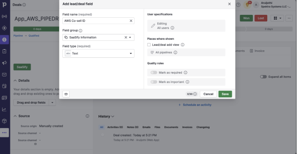297x154 pixels.
Task: Check the Lead/deal add view checkbox
Action: tap(149, 45)
